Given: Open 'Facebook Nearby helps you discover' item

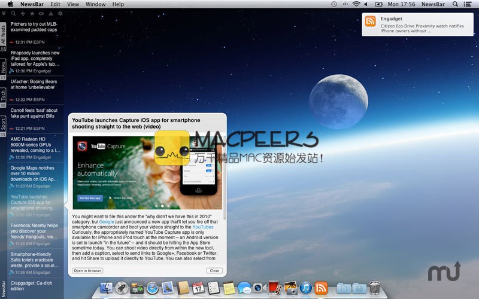Looking at the screenshot, I should pos(35,234).
